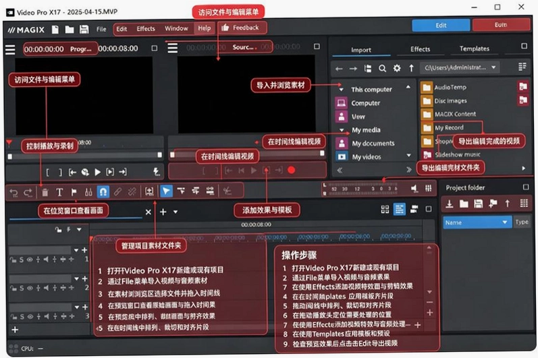Image resolution: width=538 pixels, height=358 pixels.
Task: Switch to the Templates tab
Action: point(475,49)
